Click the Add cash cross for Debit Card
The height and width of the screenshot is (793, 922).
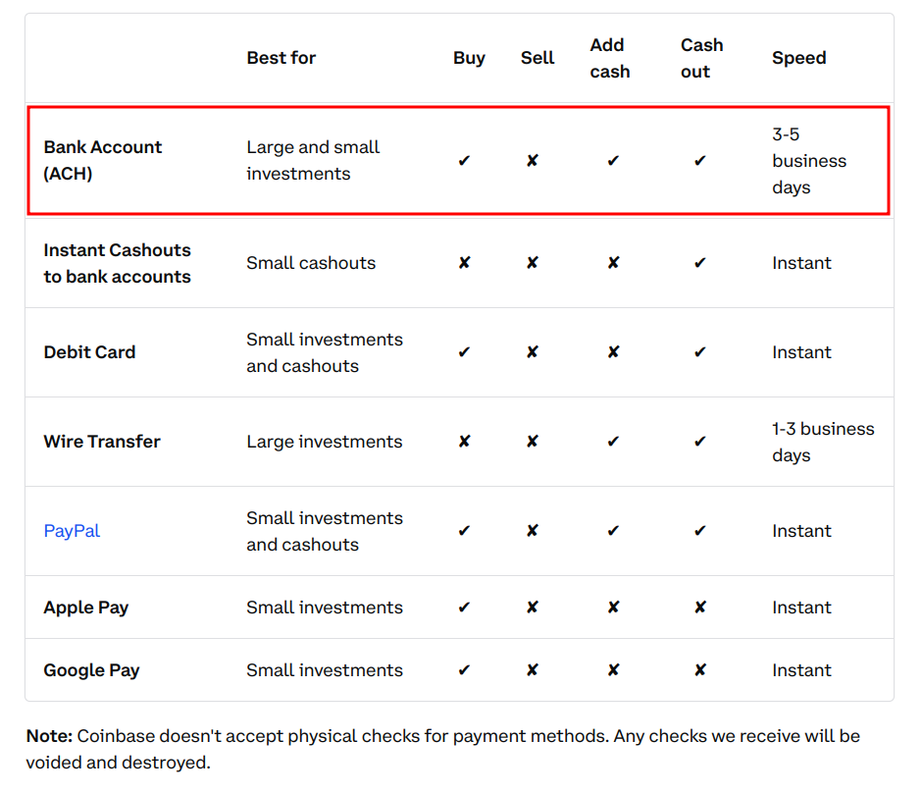[x=613, y=352]
